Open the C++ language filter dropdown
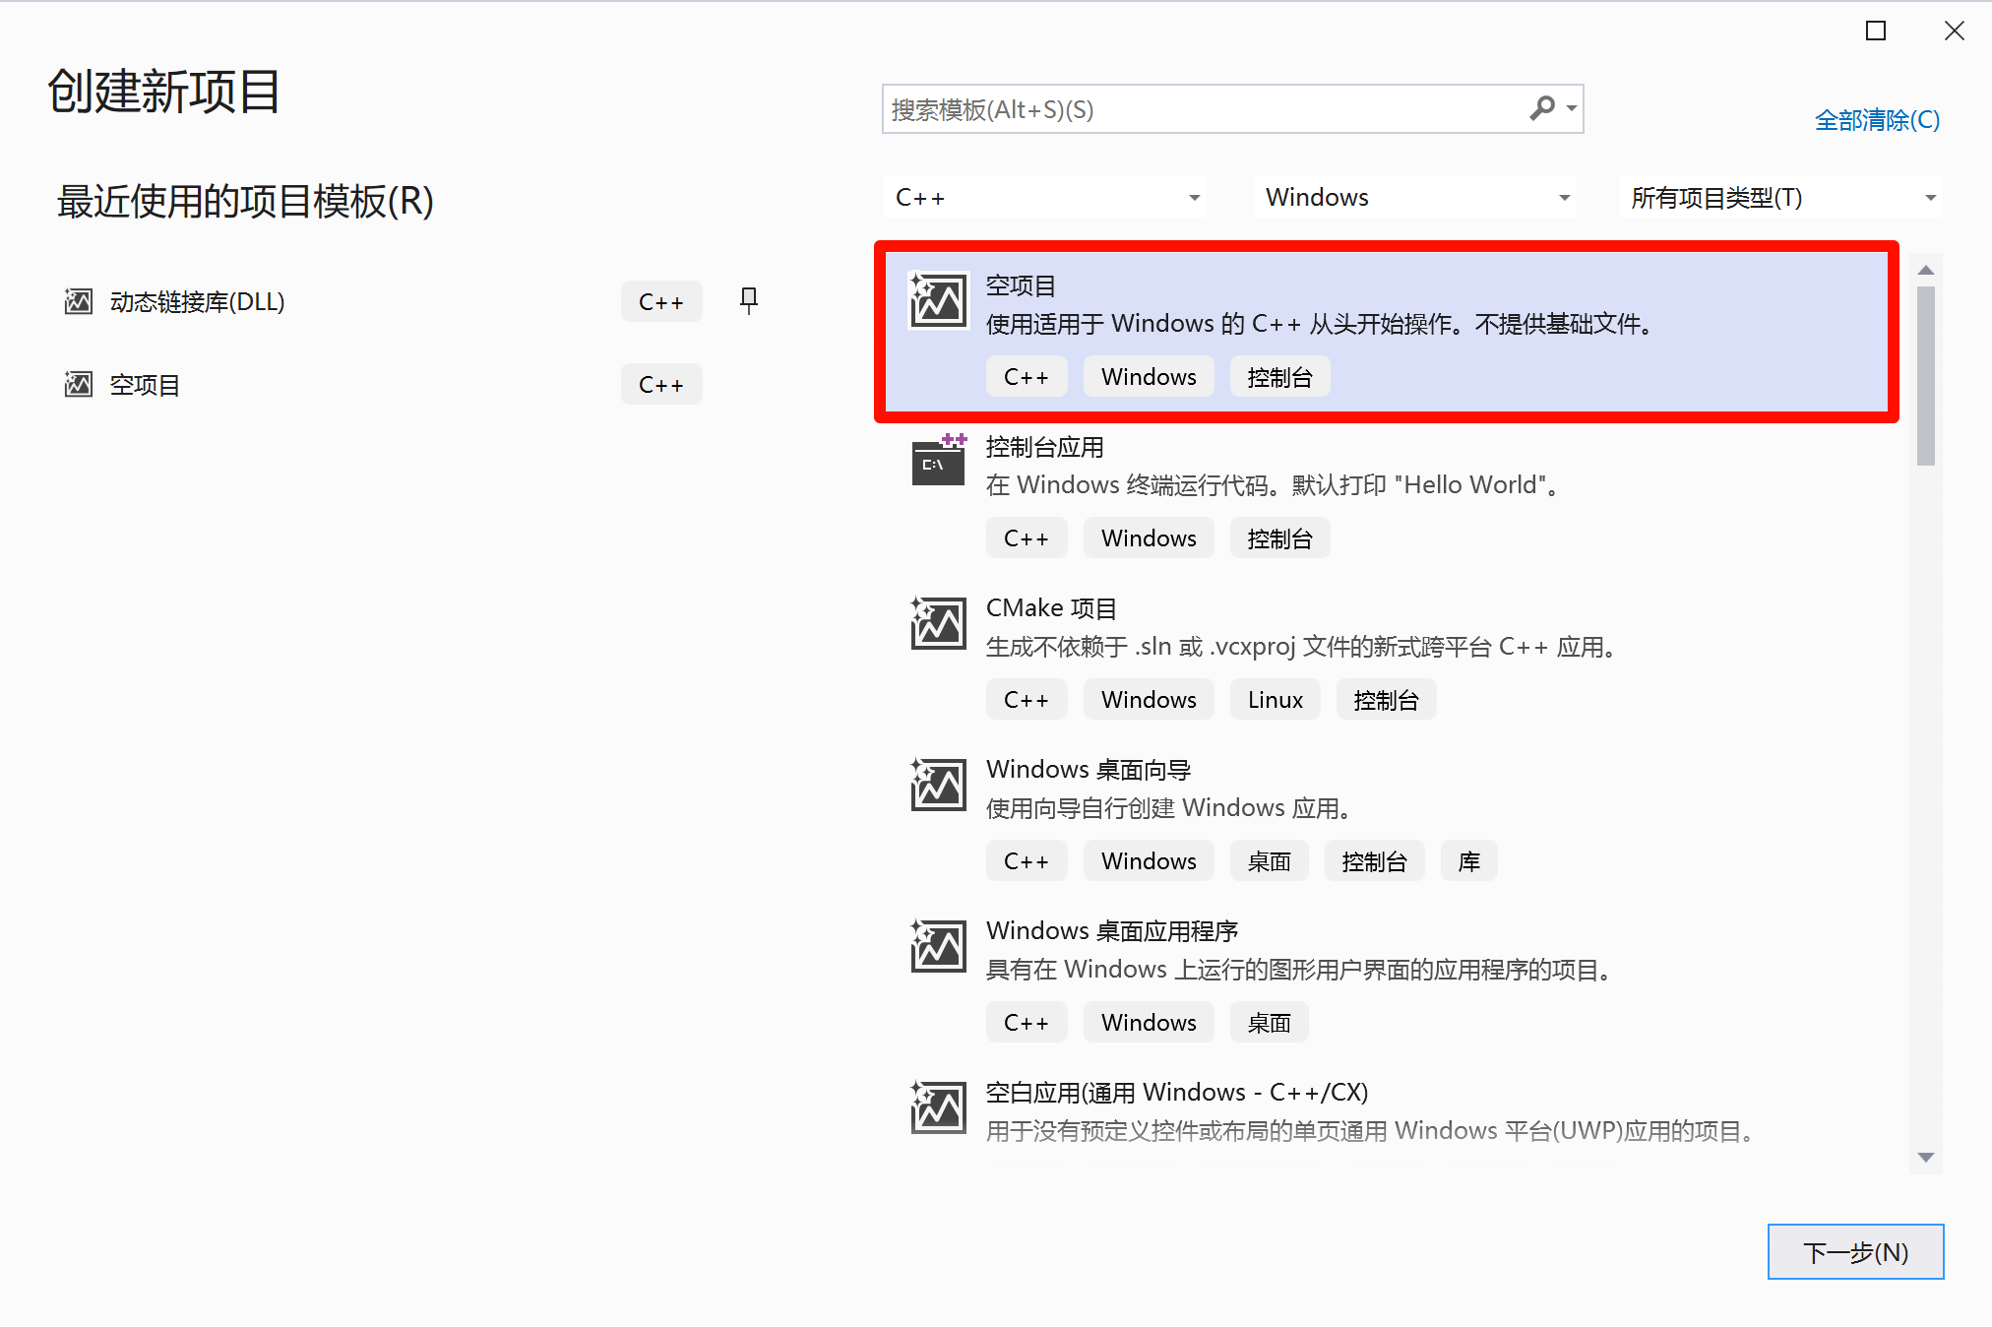Screen dimensions: 1992x1327 [x=1045, y=198]
